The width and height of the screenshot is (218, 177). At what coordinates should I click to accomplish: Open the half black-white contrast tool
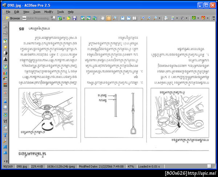[x=5, y=53]
